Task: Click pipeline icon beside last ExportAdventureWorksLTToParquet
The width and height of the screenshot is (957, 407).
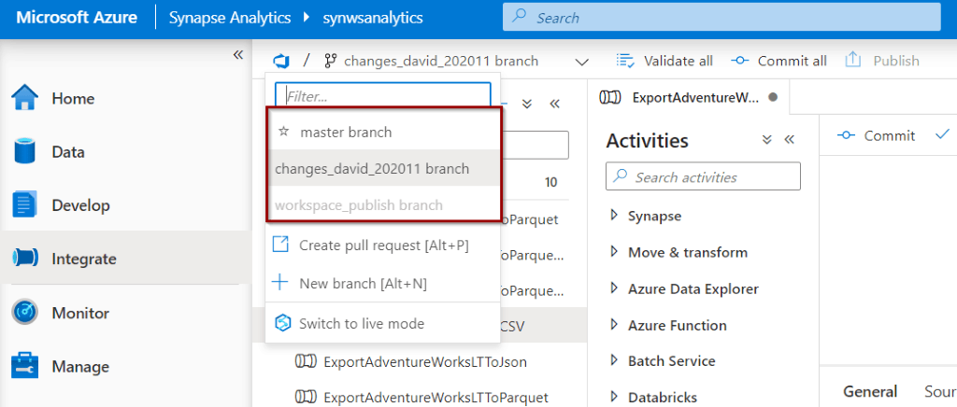Action: tap(306, 398)
